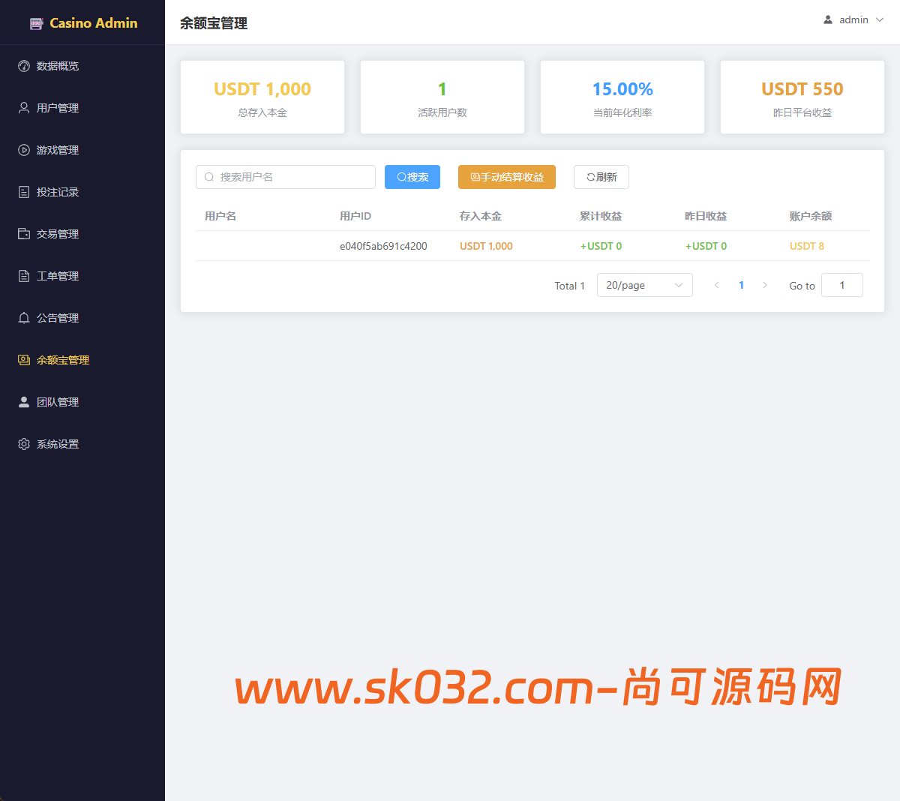900x801 pixels.
Task: Click the 昨日收益 column header
Action: point(706,216)
